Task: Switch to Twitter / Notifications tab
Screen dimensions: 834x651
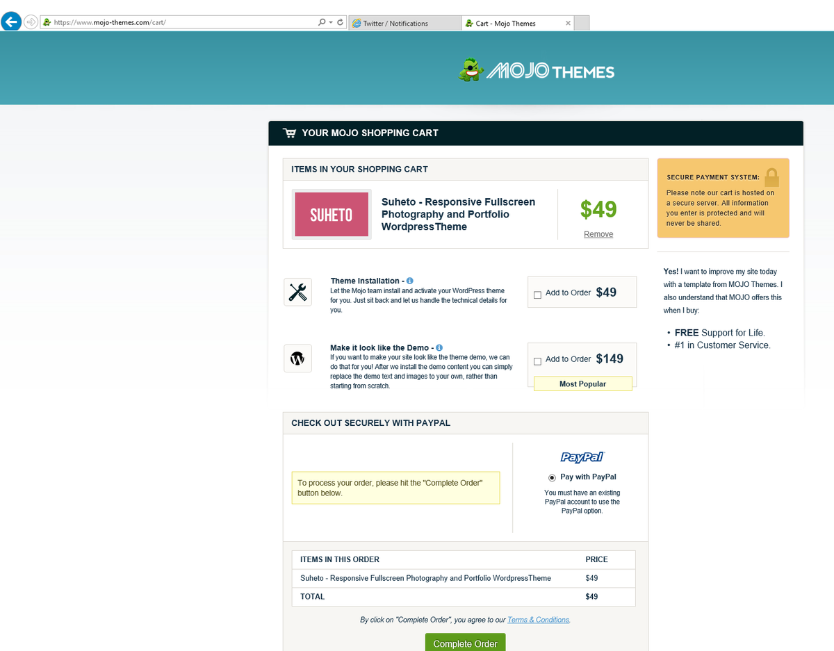Action: click(404, 23)
